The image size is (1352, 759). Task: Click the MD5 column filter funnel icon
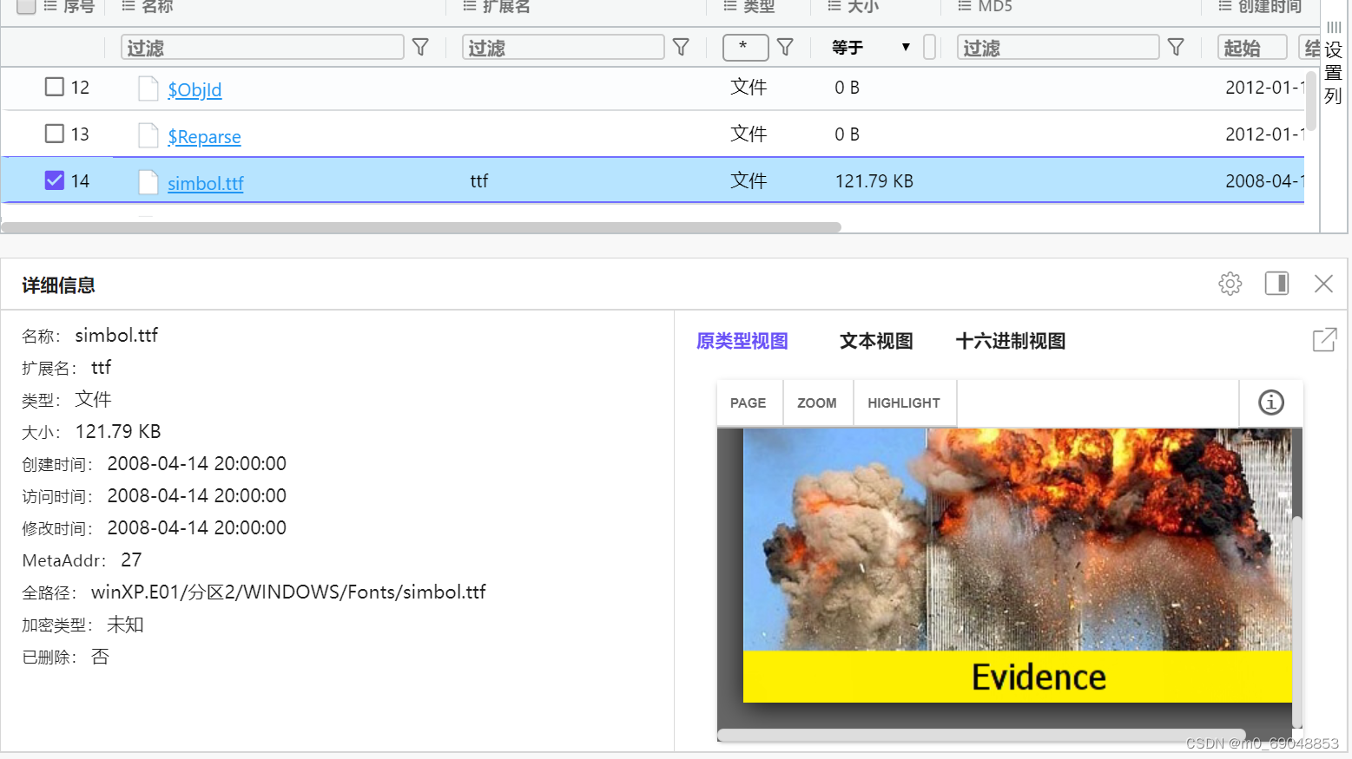(1176, 47)
